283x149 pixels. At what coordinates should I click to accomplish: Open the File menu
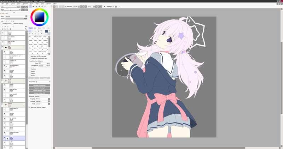click(2, 4)
